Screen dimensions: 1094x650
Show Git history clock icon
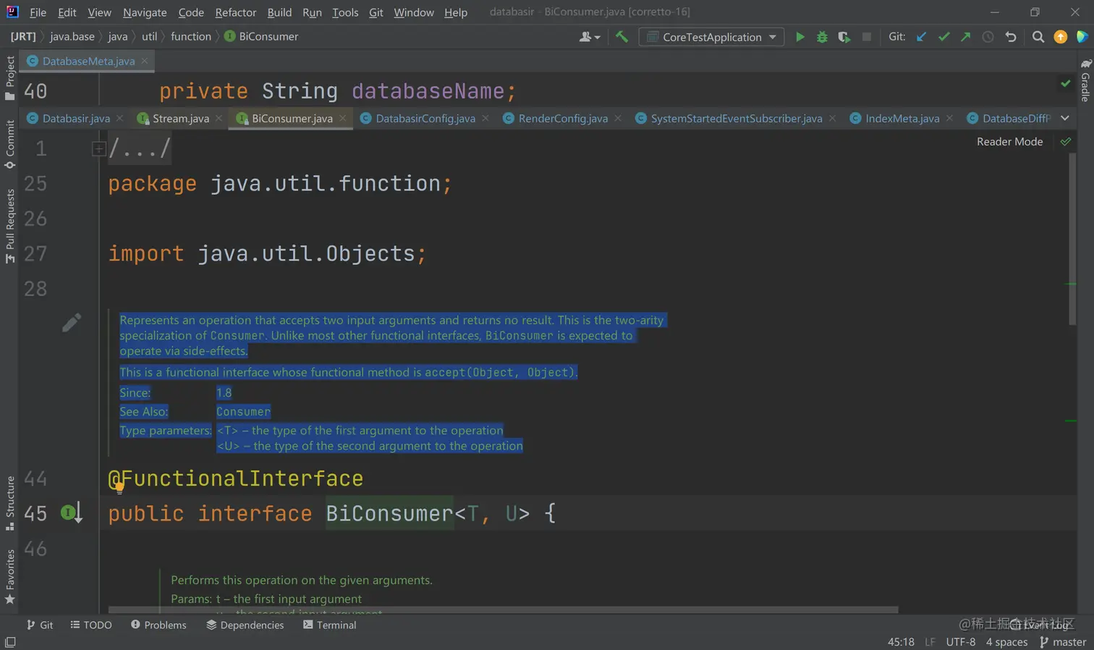click(x=988, y=37)
